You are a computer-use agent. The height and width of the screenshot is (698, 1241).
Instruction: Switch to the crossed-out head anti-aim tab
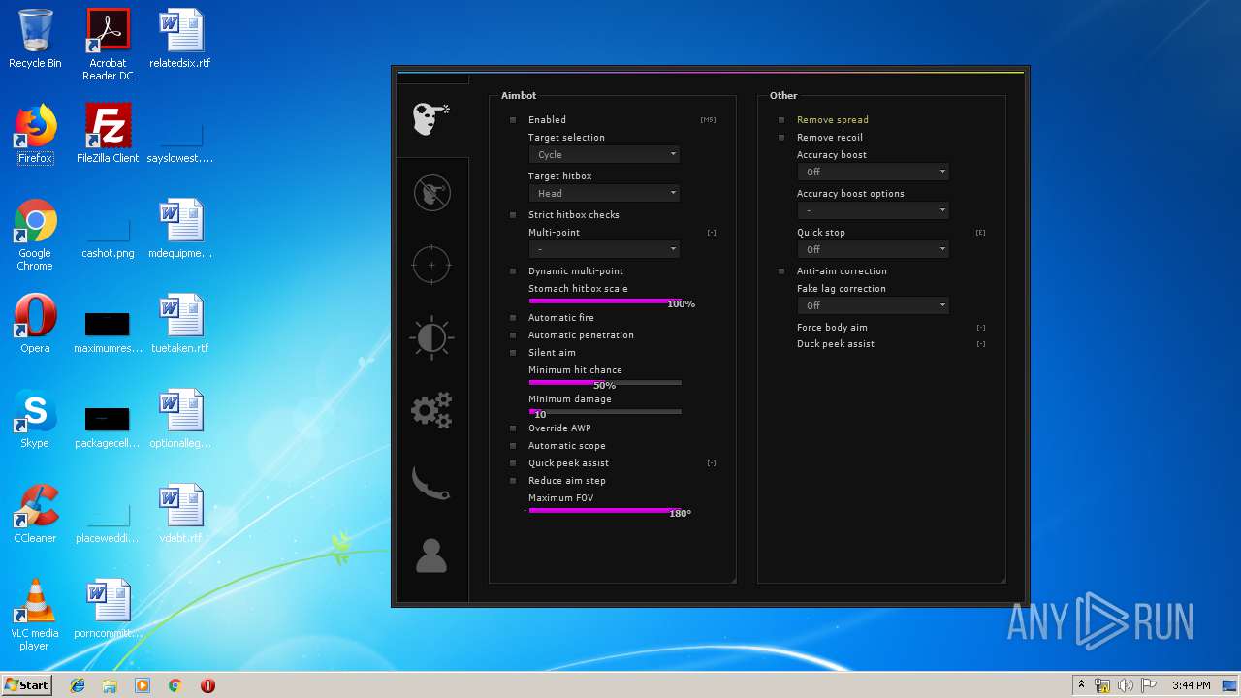(431, 192)
